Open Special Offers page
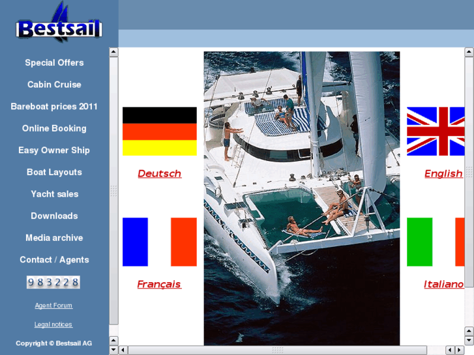Screen dimensions: 474x355 tap(54, 63)
